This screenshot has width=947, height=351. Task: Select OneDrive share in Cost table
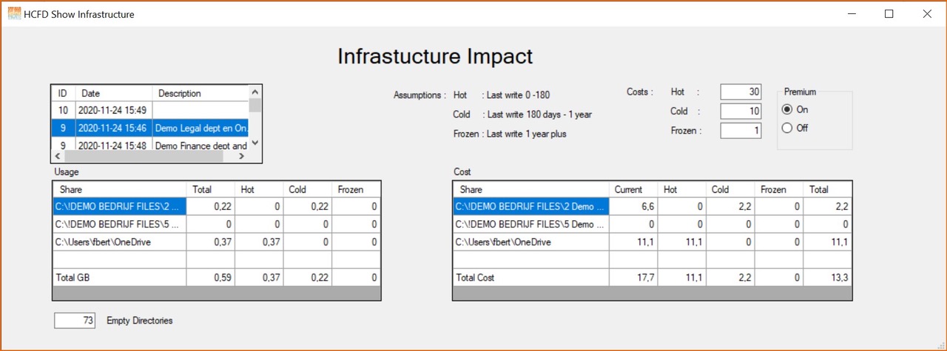point(530,242)
